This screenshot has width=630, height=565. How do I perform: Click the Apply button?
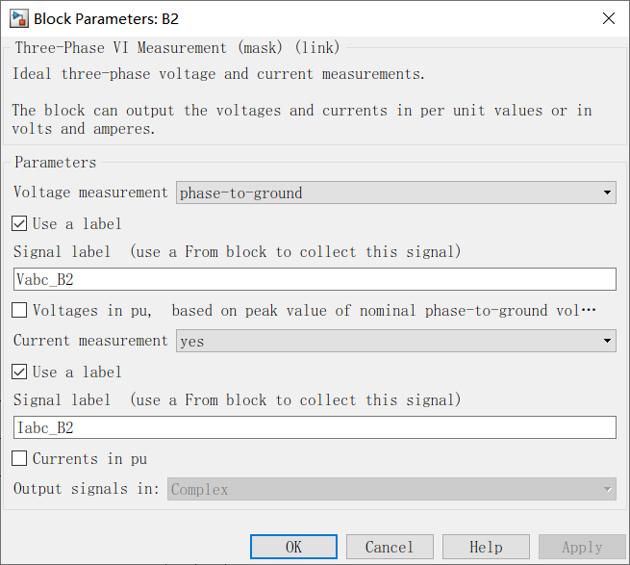pyautogui.click(x=582, y=547)
